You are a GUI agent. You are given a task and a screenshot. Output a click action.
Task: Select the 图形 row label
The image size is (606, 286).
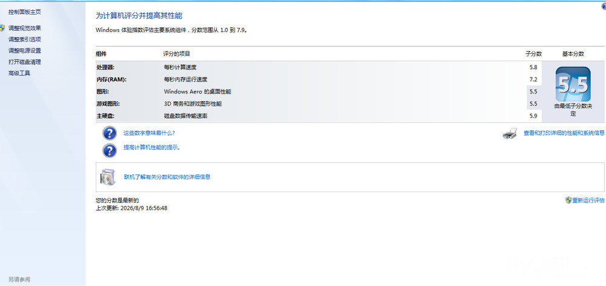coord(102,91)
